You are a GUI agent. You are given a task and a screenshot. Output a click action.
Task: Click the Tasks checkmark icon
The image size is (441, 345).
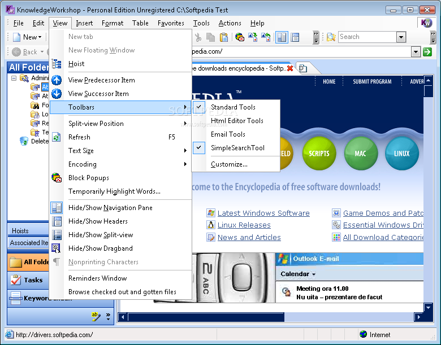[15, 280]
